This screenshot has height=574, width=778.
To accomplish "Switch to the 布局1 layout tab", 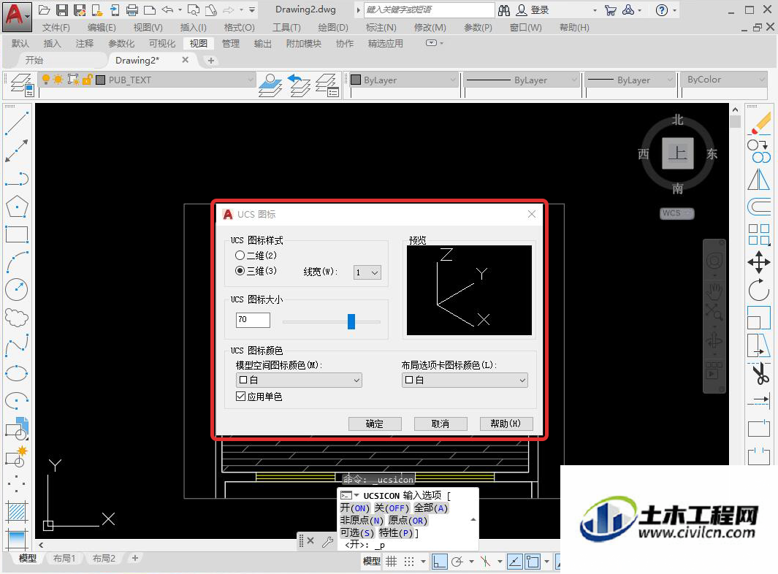I will tap(64, 559).
